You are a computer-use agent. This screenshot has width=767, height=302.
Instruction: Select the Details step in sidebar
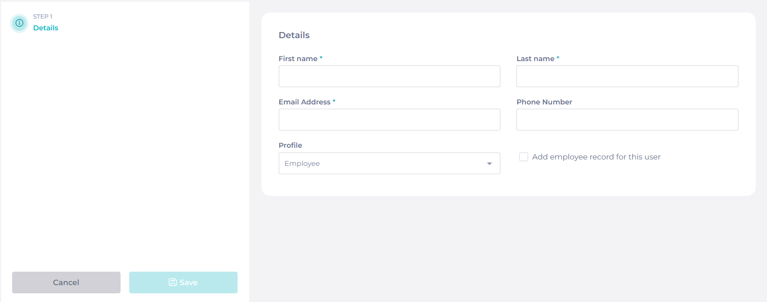tap(46, 28)
